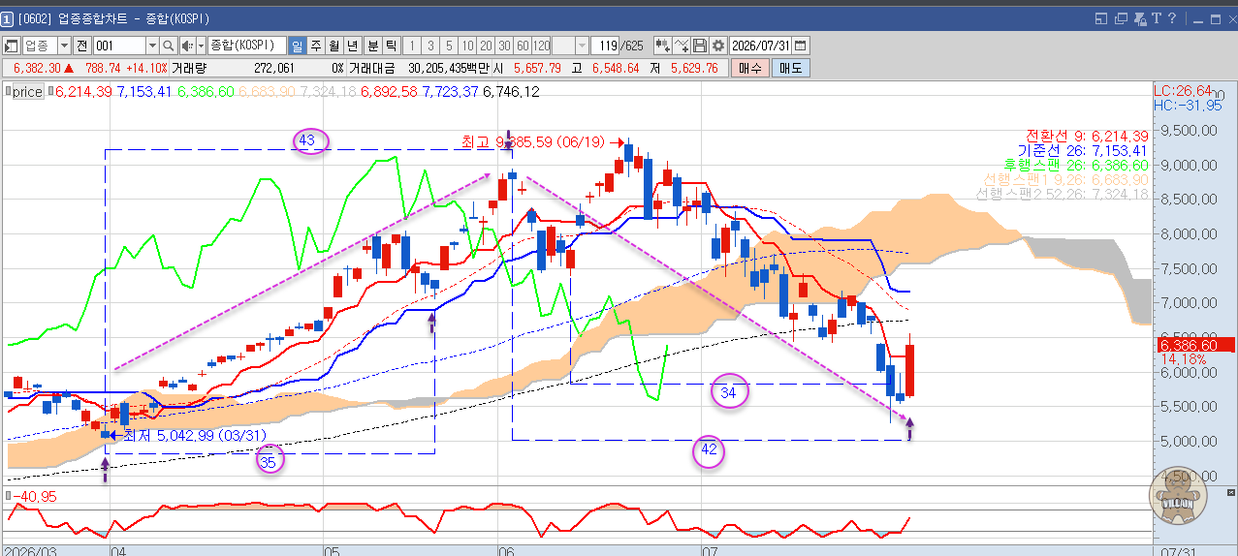This screenshot has height=556, width=1238.
Task: Select interval 20 button
Action: pyautogui.click(x=486, y=46)
